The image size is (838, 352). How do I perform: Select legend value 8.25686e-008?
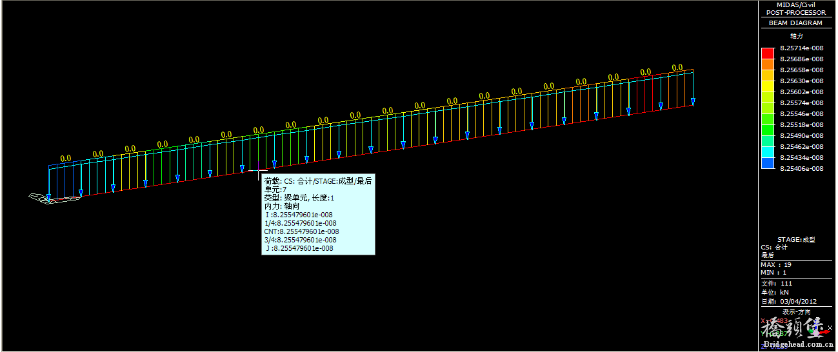(802, 59)
